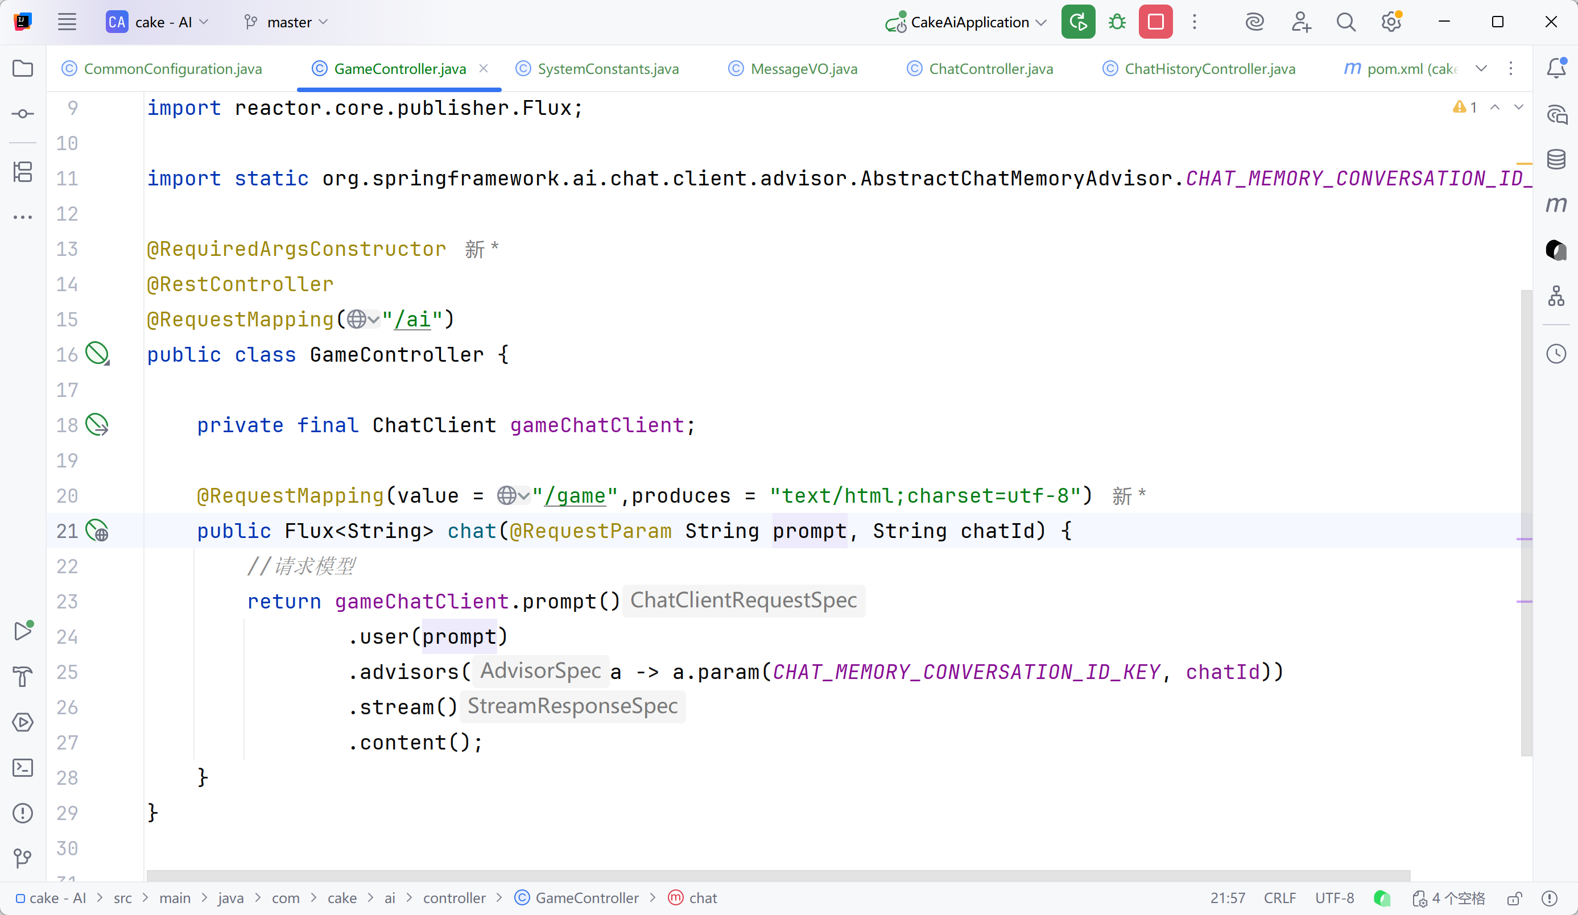Open the Terminal tool window
Screen dimensions: 1578x915
pos(23,768)
